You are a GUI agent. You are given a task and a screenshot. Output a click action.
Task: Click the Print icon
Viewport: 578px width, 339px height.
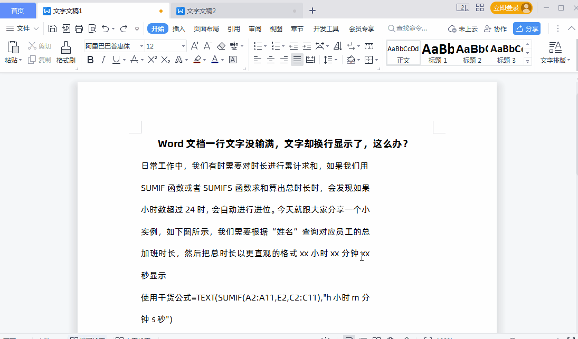pyautogui.click(x=79, y=28)
